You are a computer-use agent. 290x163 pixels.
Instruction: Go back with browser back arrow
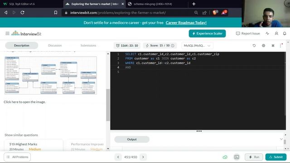[x=6, y=13]
